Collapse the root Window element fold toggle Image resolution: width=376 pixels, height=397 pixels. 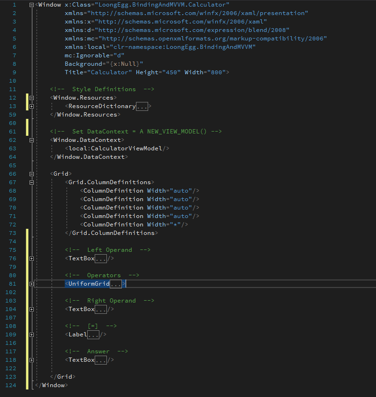coord(31,5)
